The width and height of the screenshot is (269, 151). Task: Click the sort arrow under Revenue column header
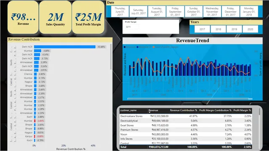pyautogui.click(x=150, y=112)
